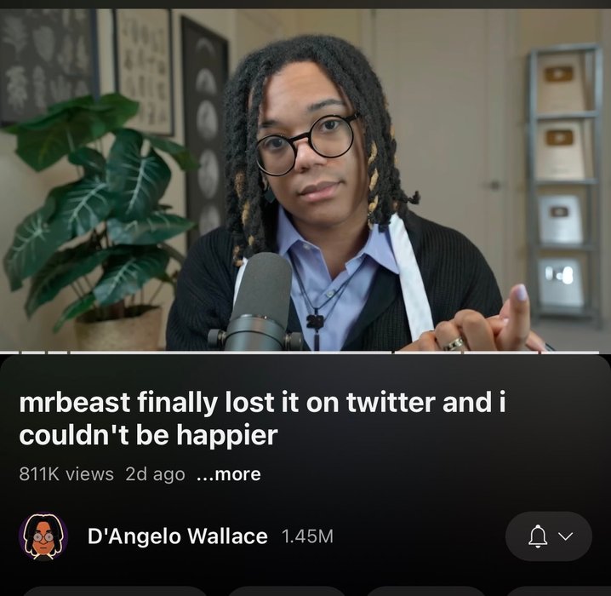This screenshot has width=611, height=596.
Task: Tap the "2d ago" upload date
Action: [155, 474]
